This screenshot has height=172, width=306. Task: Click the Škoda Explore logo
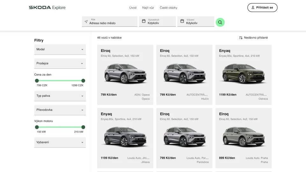click(47, 8)
